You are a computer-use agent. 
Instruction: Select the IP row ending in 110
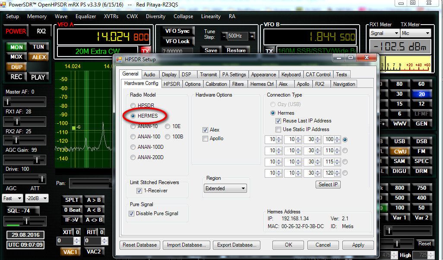[345, 150]
